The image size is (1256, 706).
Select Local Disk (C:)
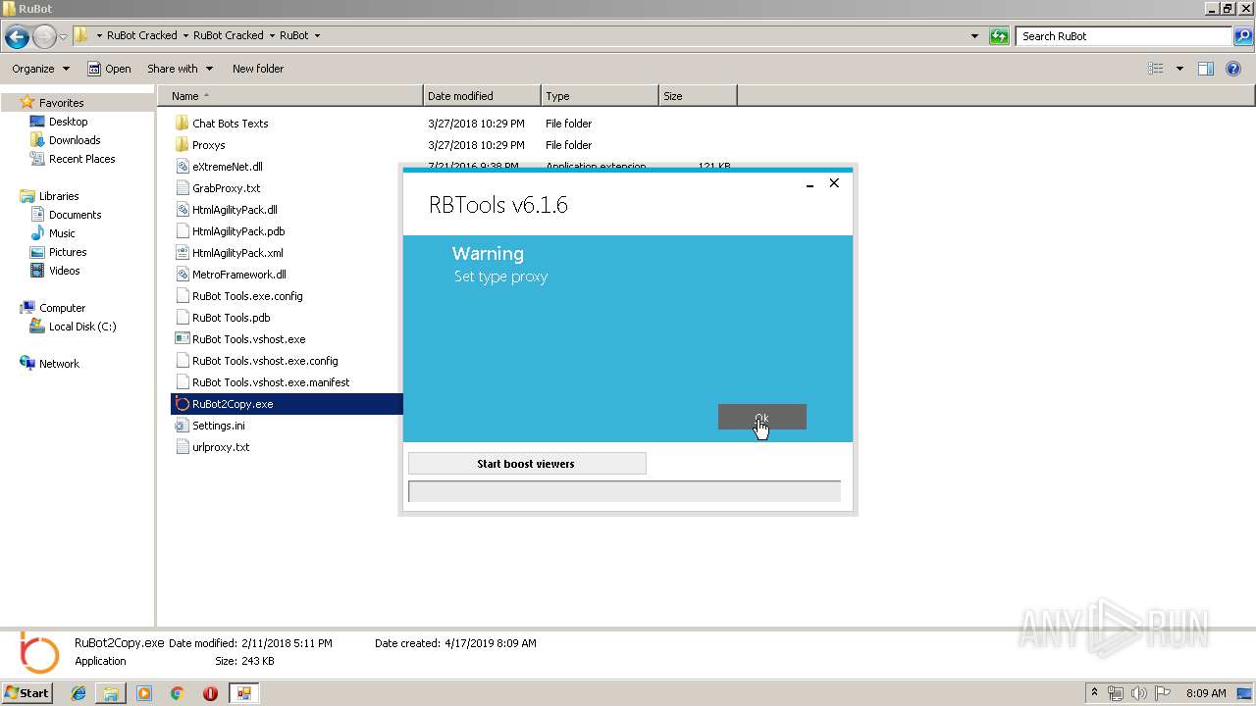coord(82,327)
